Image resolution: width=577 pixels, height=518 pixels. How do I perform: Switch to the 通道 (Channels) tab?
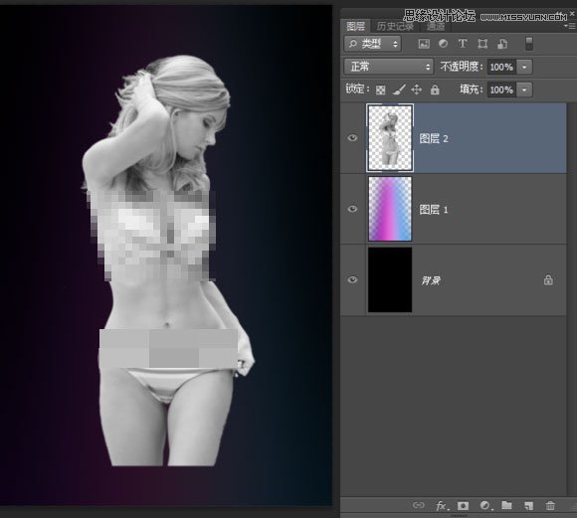[x=436, y=26]
